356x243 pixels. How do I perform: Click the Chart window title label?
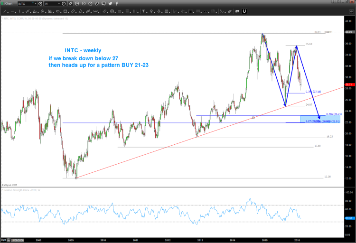[x=9, y=4]
